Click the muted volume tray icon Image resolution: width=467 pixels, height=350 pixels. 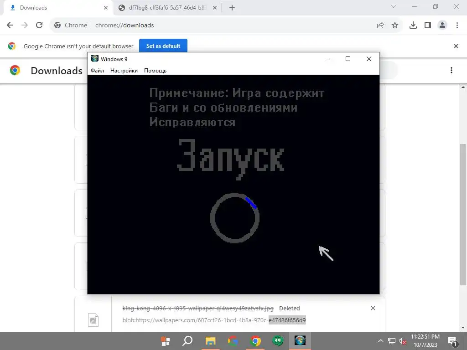[x=402, y=341]
